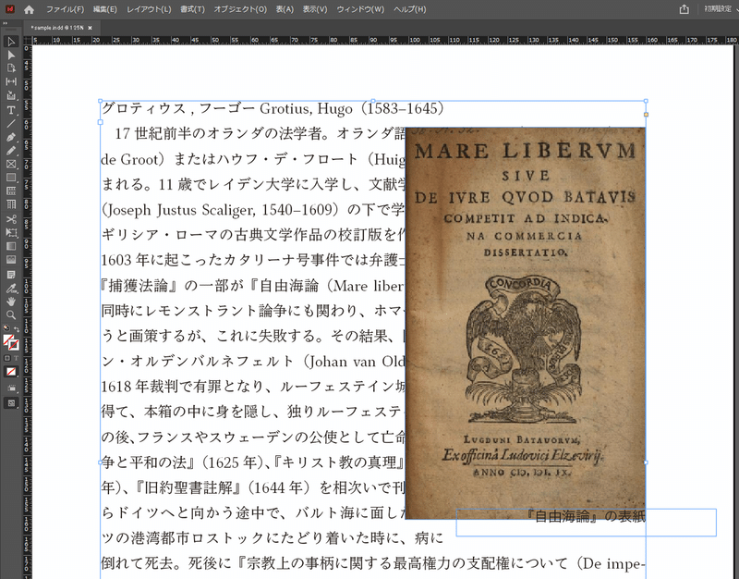Select the Gradient Swatch tool

[x=11, y=246]
